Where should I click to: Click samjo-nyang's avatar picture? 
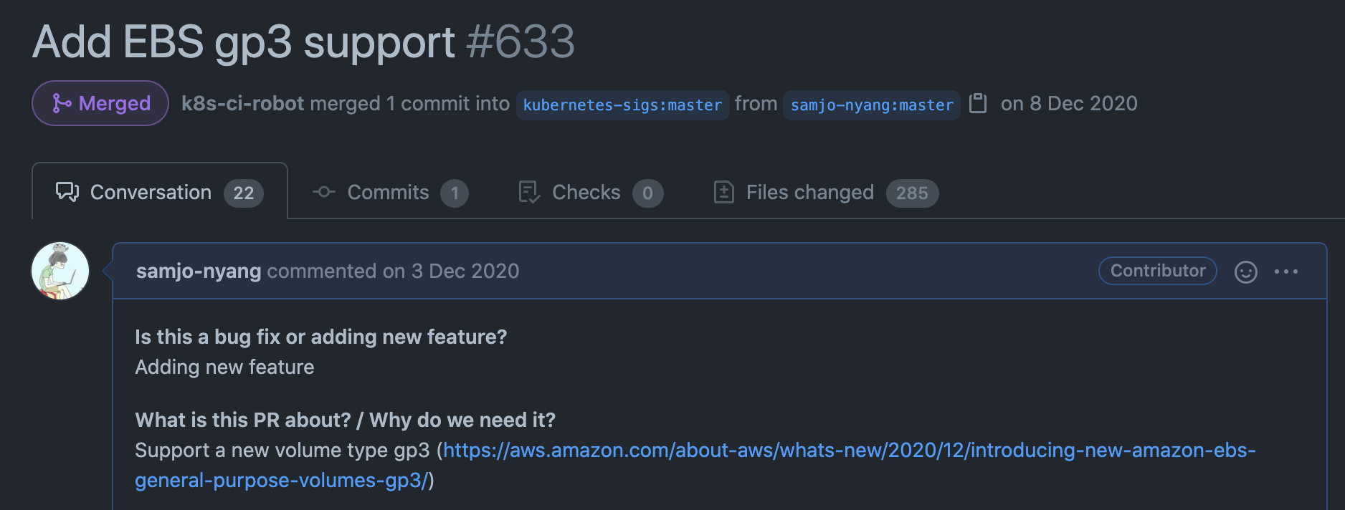tap(60, 271)
